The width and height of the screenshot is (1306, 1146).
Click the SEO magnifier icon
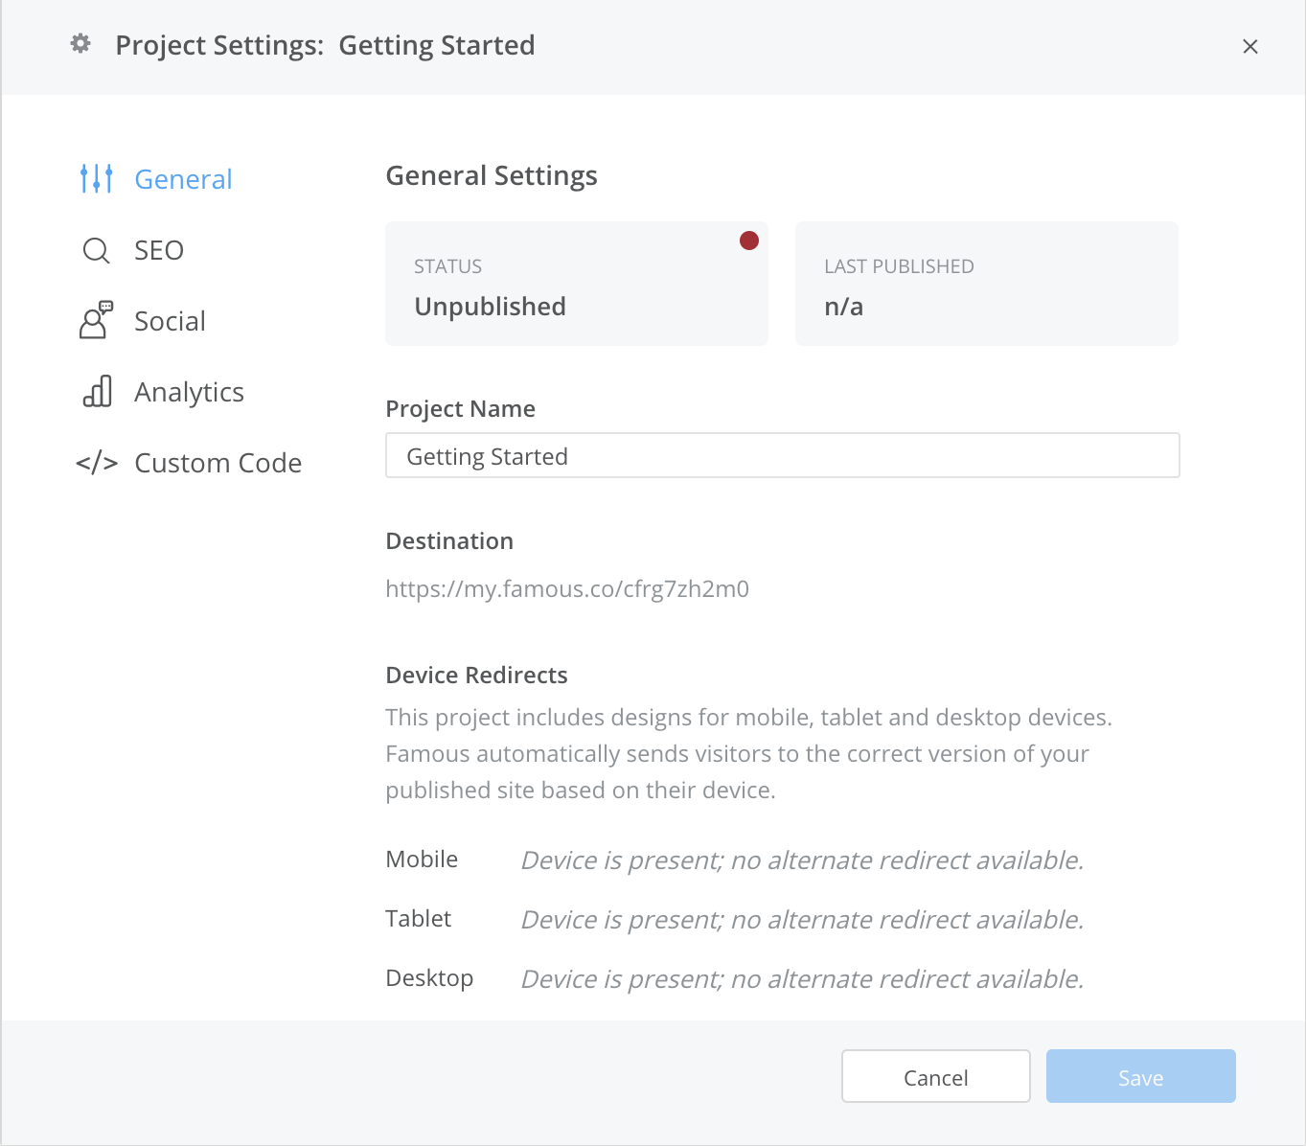97,251
